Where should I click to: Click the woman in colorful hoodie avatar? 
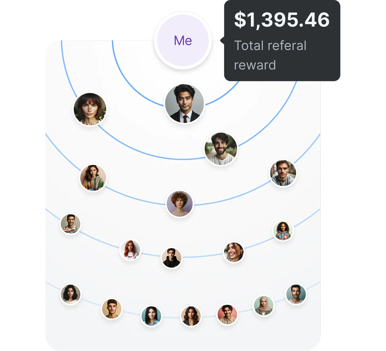click(93, 178)
